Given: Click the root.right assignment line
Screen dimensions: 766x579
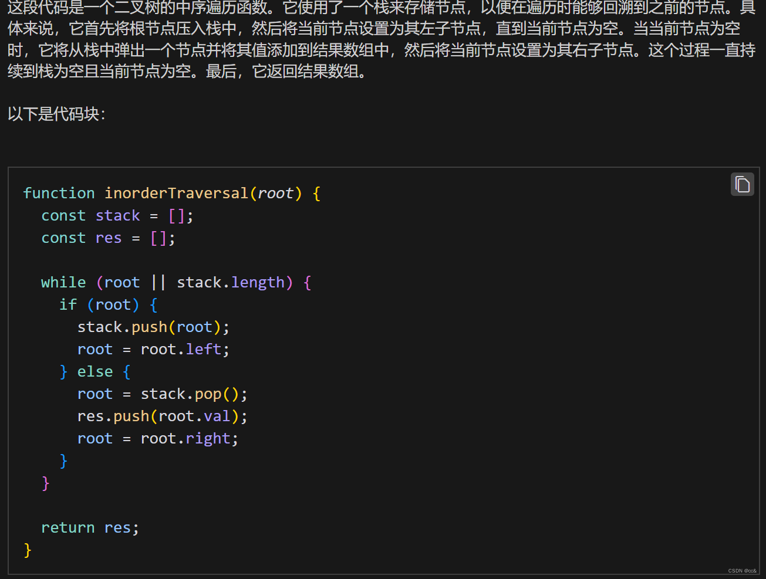Looking at the screenshot, I should click(157, 438).
